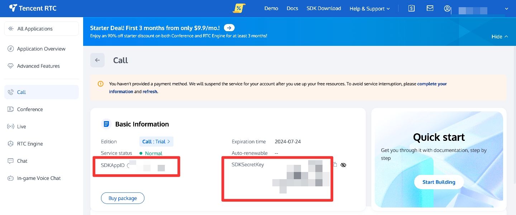Open the mail messages icon
Image resolution: width=516 pixels, height=215 pixels.
click(430, 8)
